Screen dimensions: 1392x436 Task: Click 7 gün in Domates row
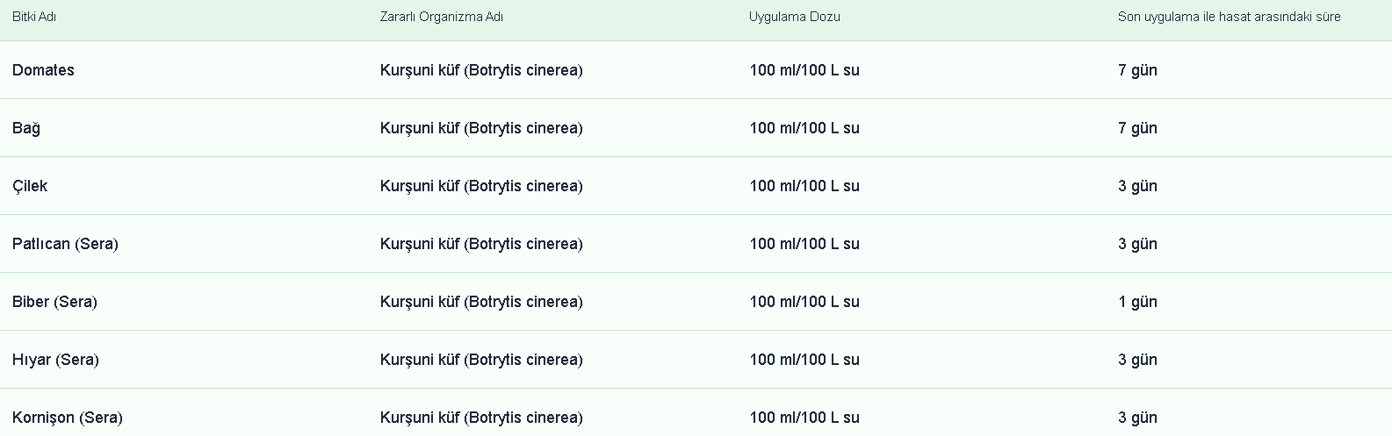[x=1137, y=70]
